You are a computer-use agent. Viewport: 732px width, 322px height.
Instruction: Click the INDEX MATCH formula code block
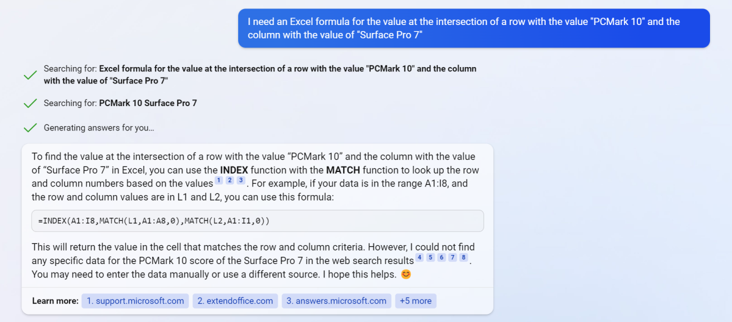click(257, 221)
